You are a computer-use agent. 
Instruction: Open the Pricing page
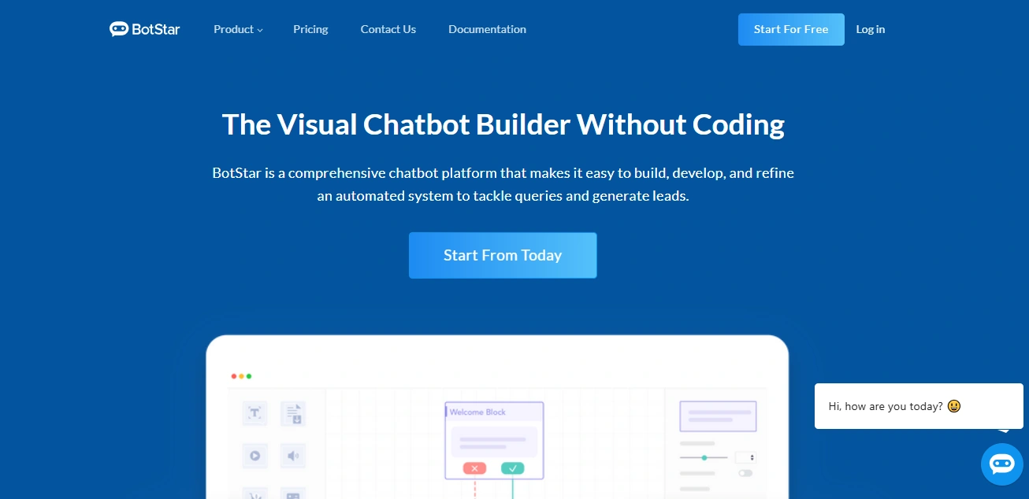[x=310, y=29]
